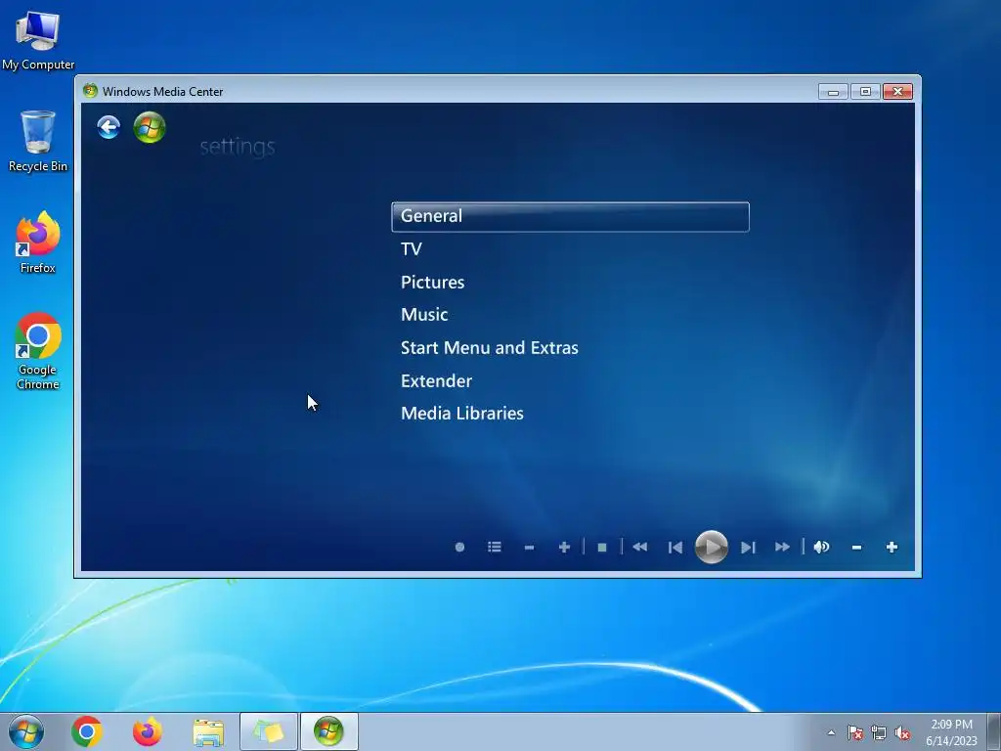
Task: Select the Google Chrome desktop shortcut
Action: (38, 351)
